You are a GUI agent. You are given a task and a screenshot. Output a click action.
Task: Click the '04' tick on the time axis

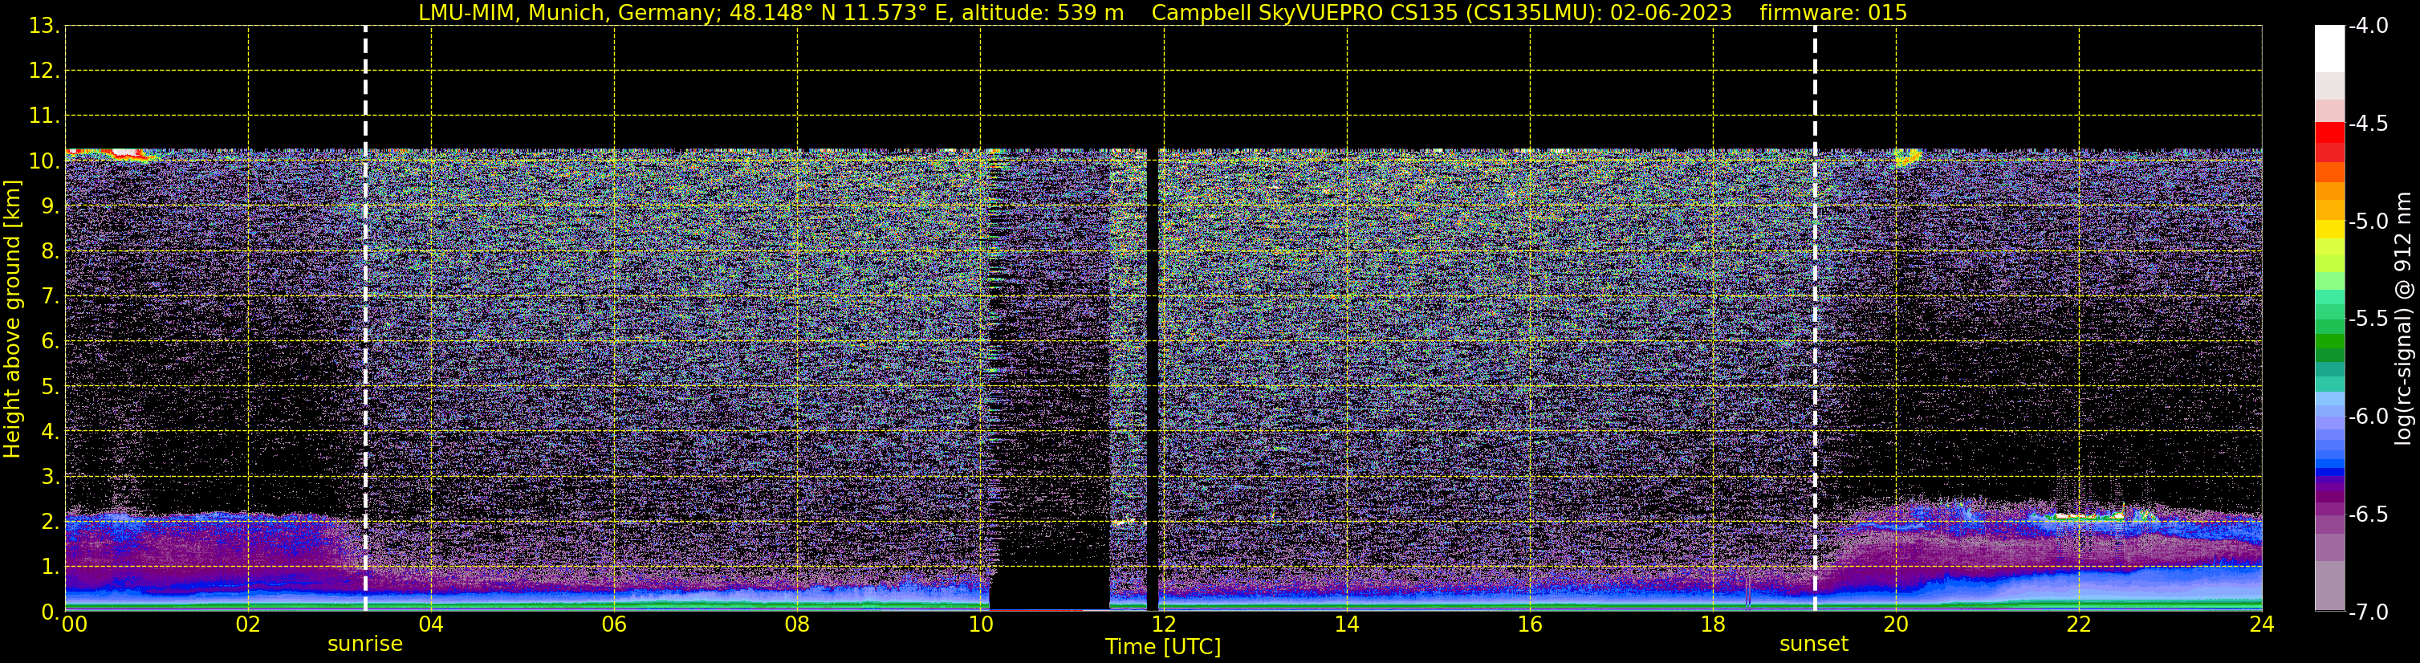(x=431, y=624)
